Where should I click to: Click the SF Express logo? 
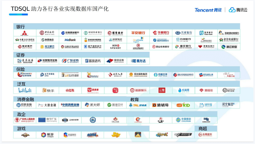(229, 90)
